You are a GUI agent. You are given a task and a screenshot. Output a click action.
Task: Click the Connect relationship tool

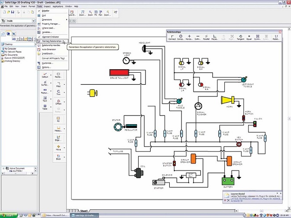[172, 37]
